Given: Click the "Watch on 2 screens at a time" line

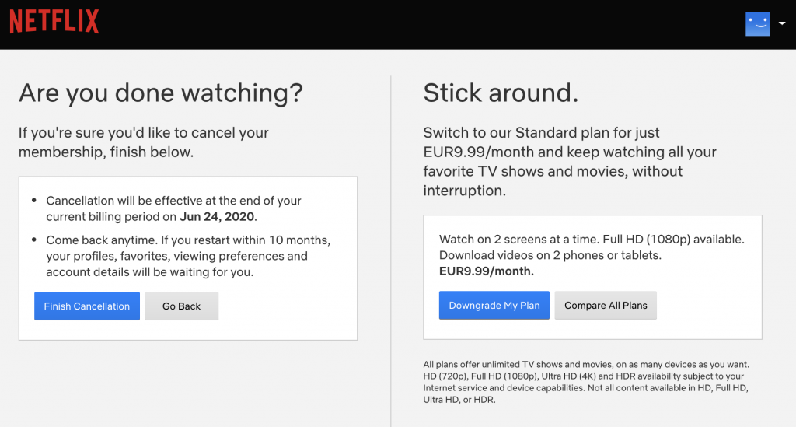Looking at the screenshot, I should [592, 239].
